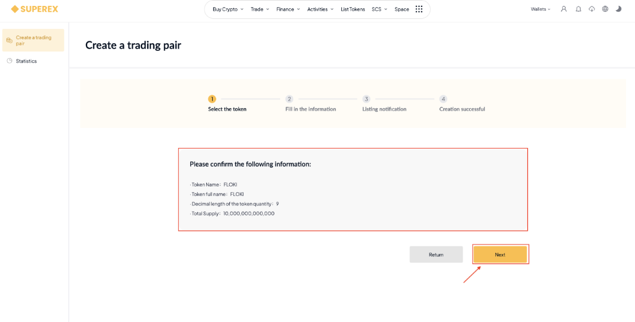Image resolution: width=635 pixels, height=322 pixels.
Task: Click the 'Create a trading pair' page heading
Action: (133, 46)
